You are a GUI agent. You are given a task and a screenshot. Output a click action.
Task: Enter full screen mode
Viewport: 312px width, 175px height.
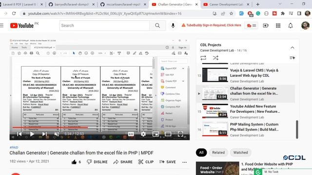coord(180,134)
